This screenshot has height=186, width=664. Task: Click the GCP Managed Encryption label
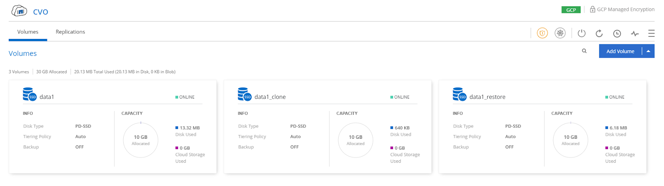(x=626, y=9)
